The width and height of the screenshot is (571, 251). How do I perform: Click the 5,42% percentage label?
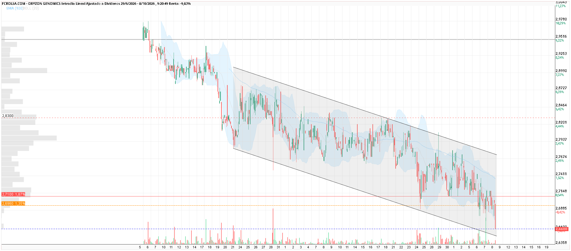(x=560, y=109)
